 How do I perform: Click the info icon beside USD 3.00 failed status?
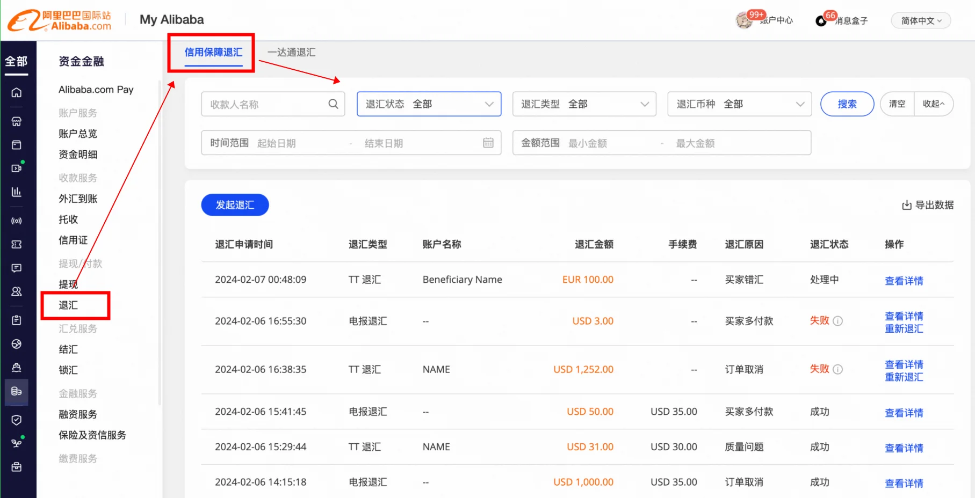click(x=838, y=321)
